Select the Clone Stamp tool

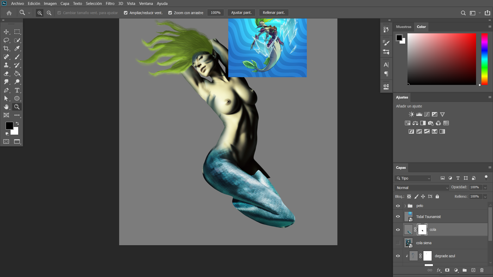pos(6,65)
